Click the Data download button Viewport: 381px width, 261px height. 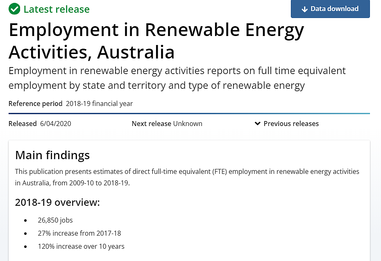click(330, 9)
